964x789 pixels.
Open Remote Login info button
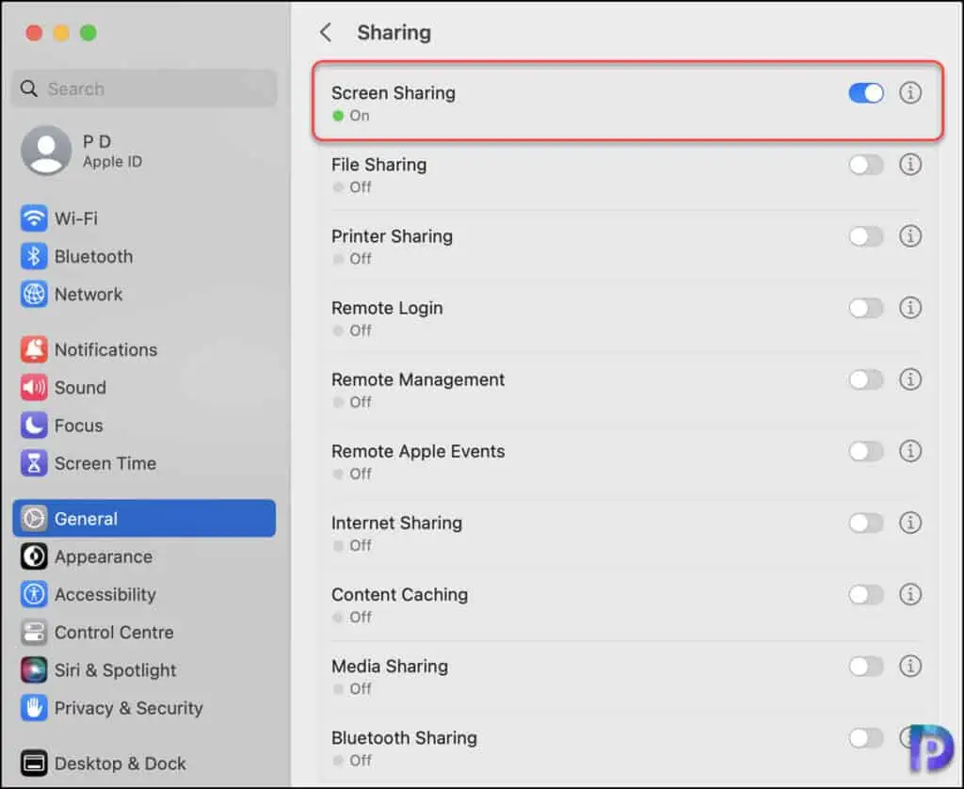(x=910, y=308)
